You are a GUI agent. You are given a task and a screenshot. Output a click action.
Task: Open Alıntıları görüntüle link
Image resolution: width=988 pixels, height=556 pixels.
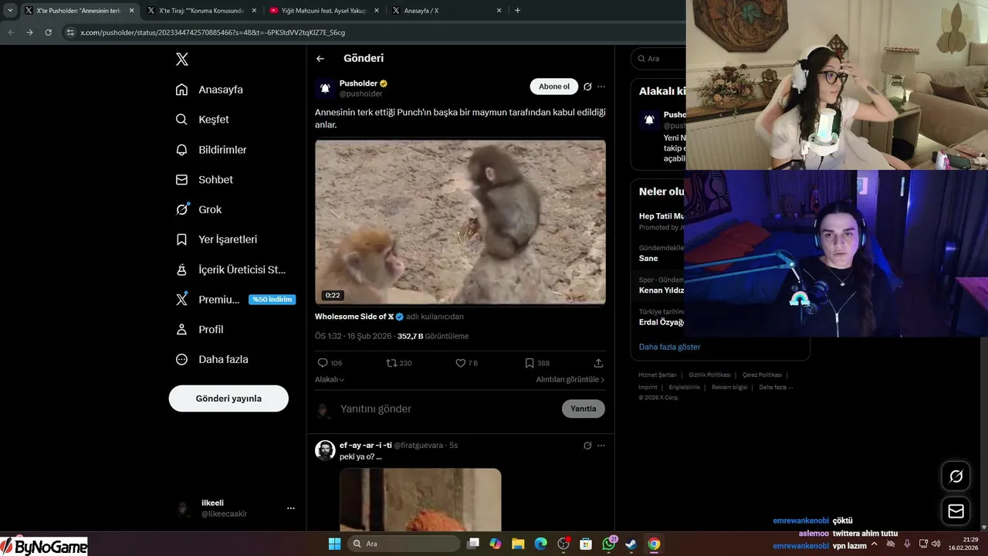point(570,379)
